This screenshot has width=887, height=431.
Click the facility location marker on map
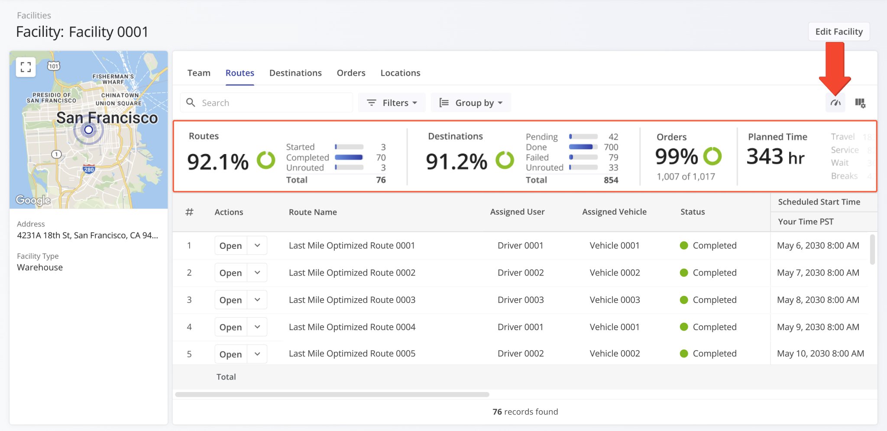coord(89,129)
